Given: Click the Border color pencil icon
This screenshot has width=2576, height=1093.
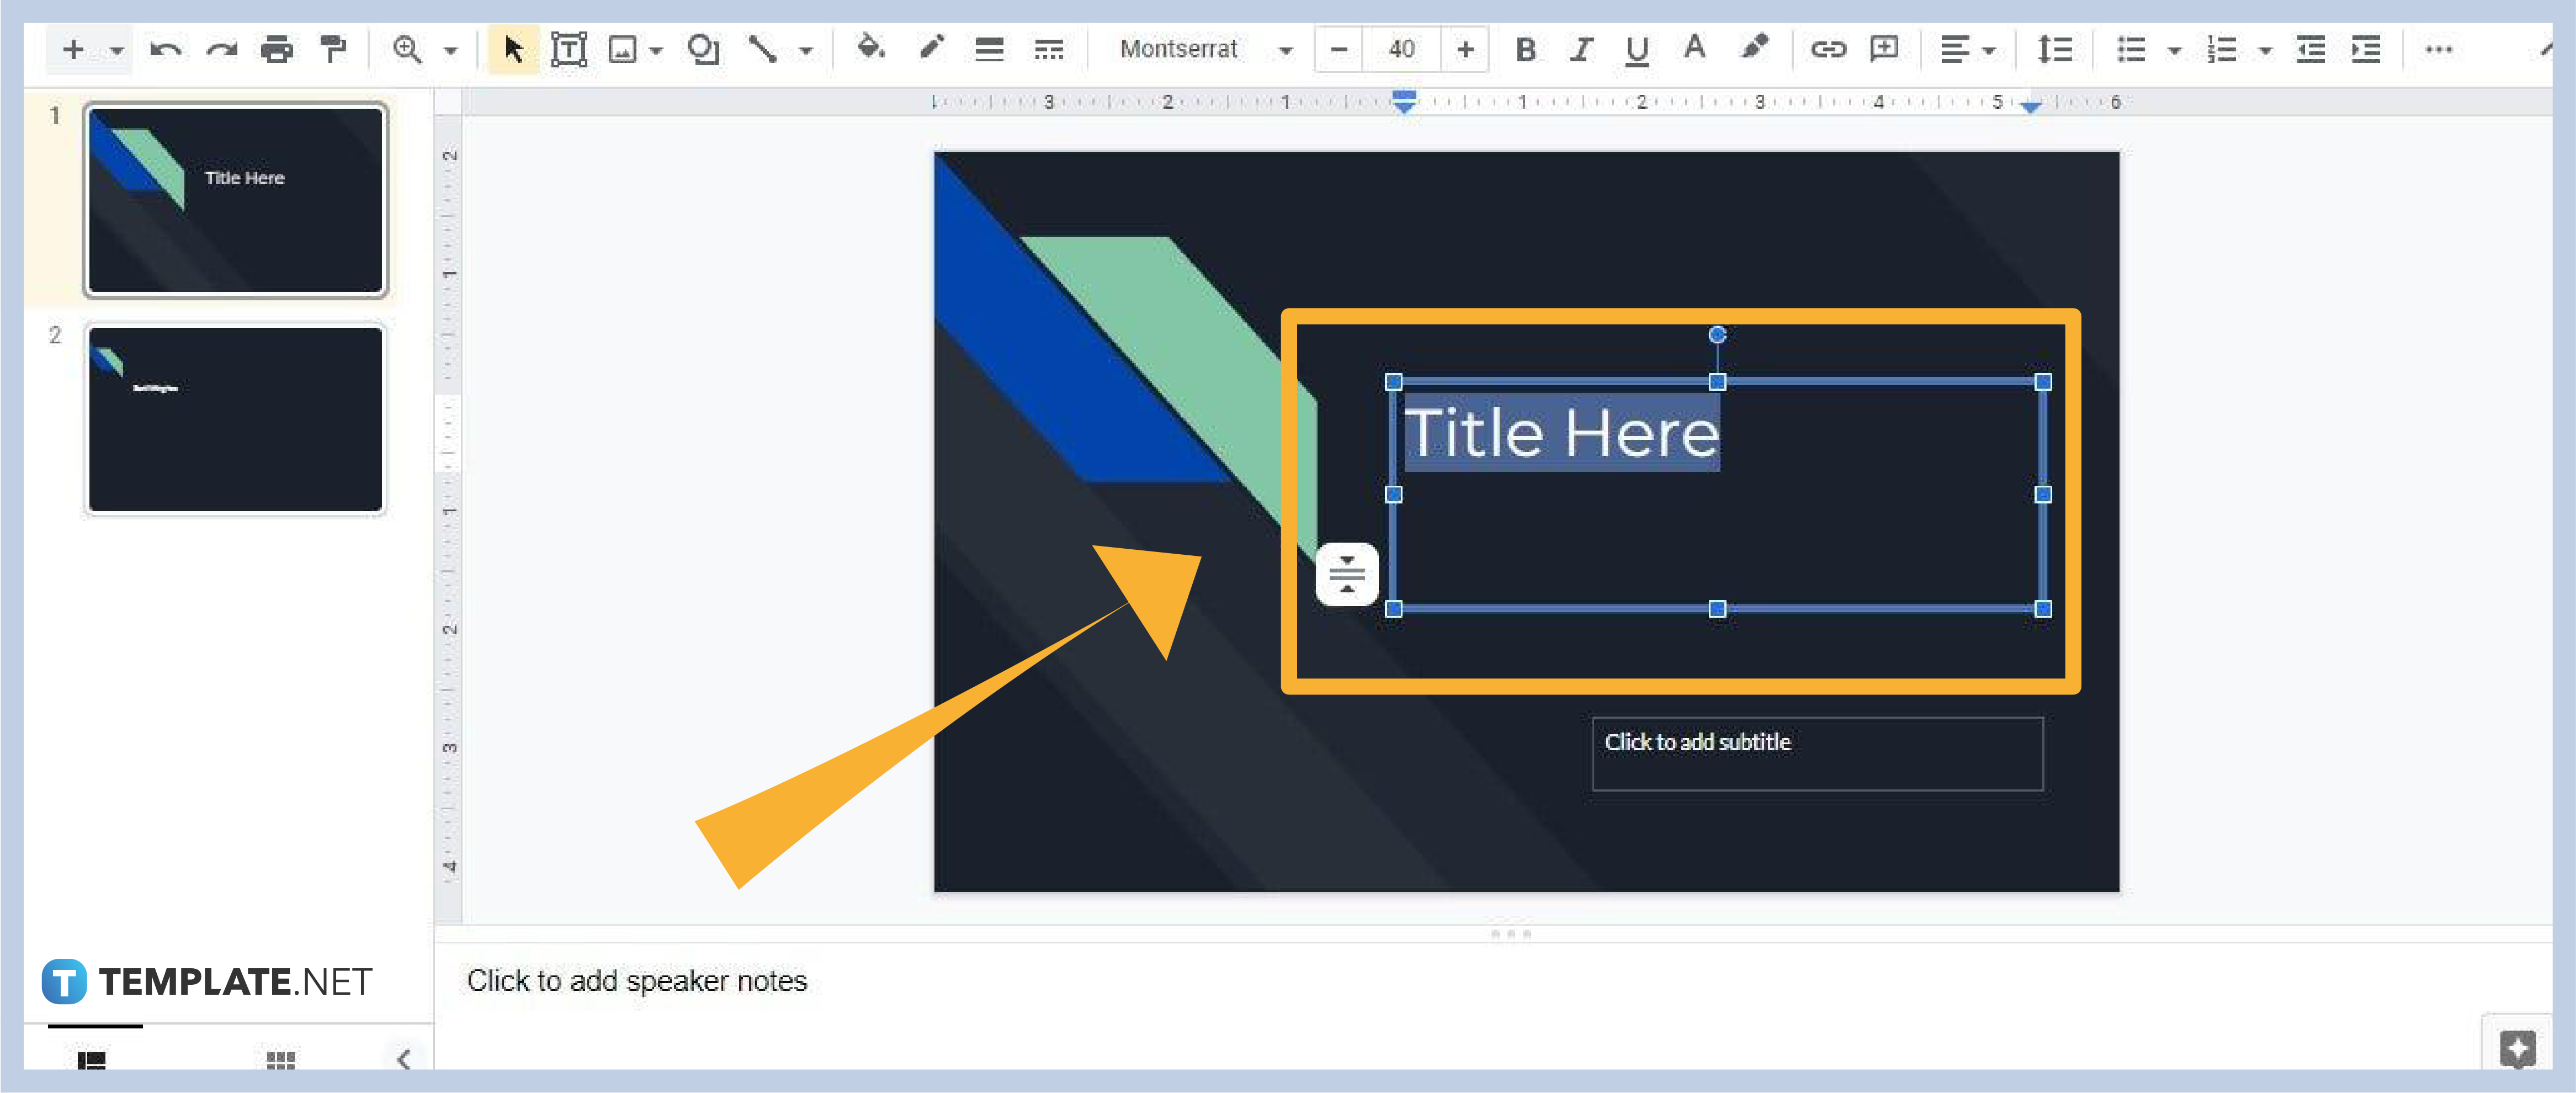Looking at the screenshot, I should [931, 48].
